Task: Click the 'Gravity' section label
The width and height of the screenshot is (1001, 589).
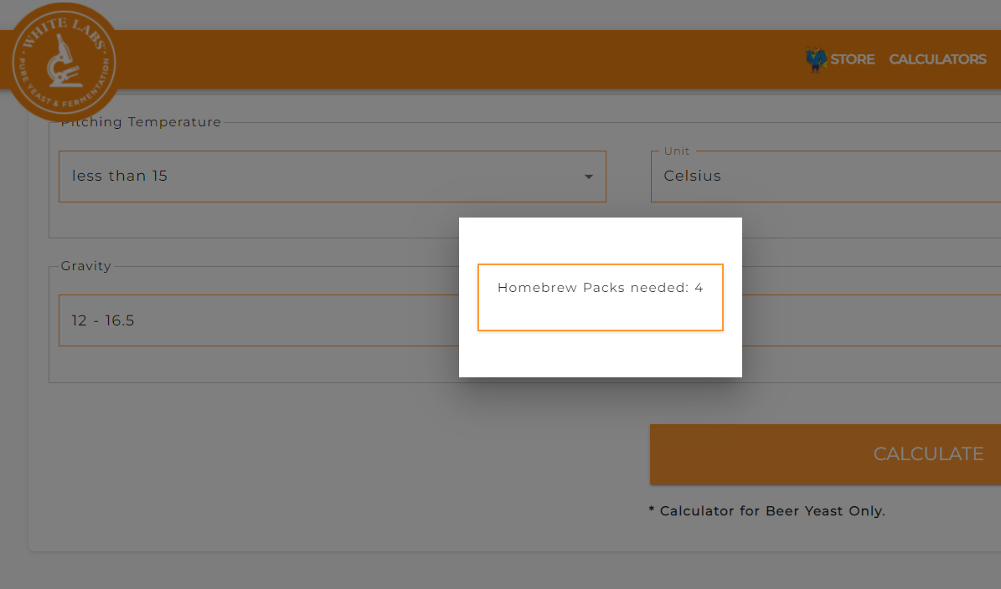Action: [85, 266]
